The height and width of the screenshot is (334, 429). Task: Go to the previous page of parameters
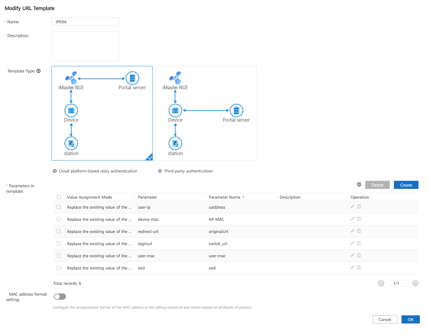(x=381, y=283)
